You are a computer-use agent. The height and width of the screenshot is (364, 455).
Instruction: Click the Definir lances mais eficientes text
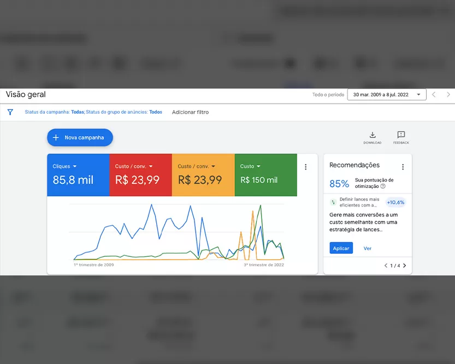(359, 202)
